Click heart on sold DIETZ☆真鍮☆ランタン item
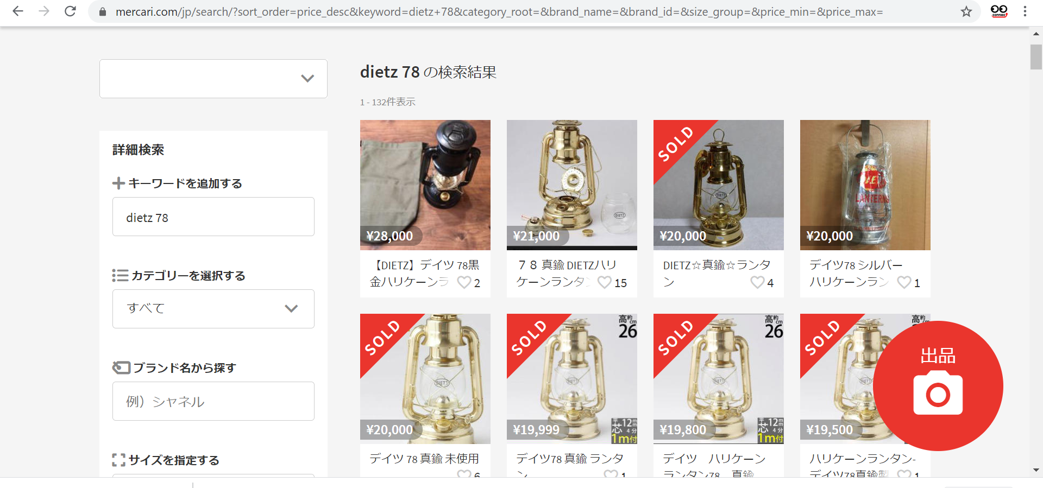The image size is (1043, 488). (758, 282)
